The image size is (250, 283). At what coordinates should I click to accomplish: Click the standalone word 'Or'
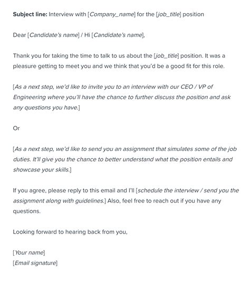click(x=16, y=128)
